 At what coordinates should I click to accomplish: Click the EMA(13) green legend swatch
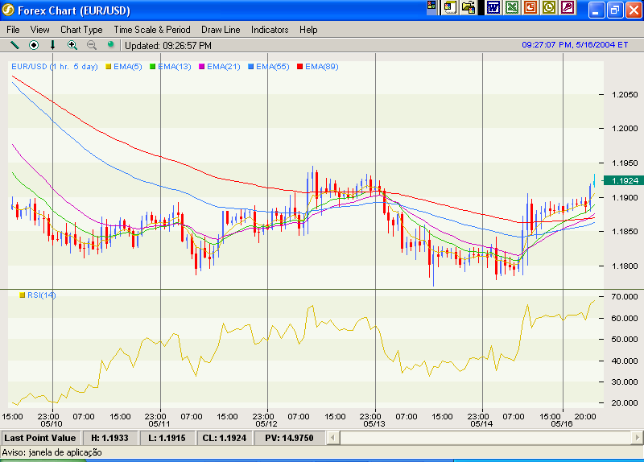[152, 67]
